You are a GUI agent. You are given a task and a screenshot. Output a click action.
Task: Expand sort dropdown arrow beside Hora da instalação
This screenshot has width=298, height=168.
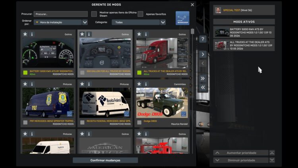(x=85, y=22)
